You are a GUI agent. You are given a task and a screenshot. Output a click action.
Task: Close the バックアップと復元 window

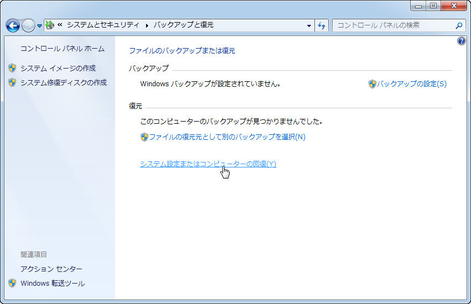coord(454,6)
